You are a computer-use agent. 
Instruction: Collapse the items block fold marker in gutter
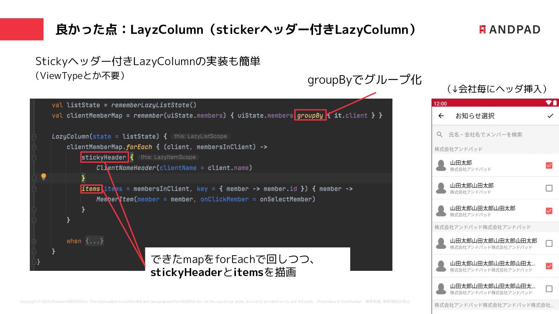pos(34,189)
